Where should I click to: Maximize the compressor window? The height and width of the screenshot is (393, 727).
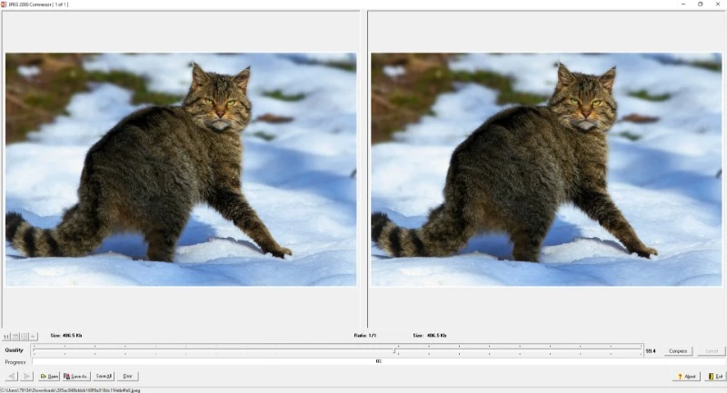tap(700, 5)
